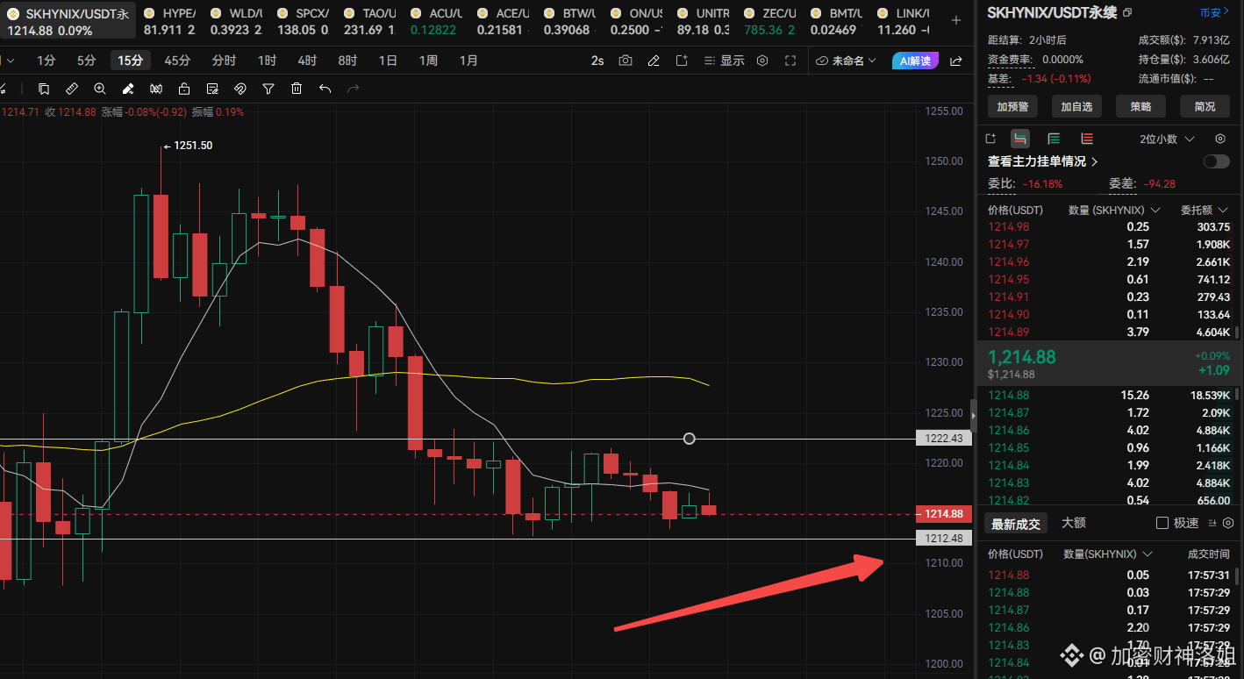This screenshot has width=1244, height=679.
Task: Open the 显示 display options menu
Action: 725,61
